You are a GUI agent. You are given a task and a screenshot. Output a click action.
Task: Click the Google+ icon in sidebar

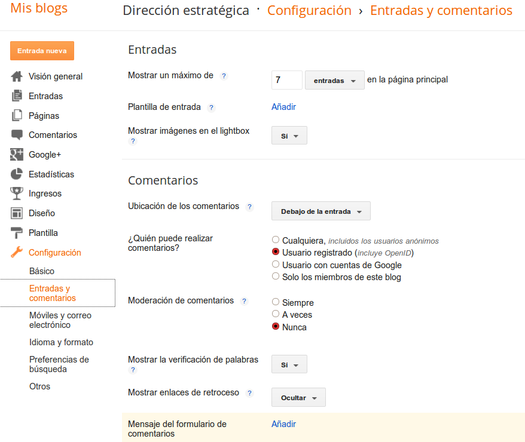pos(17,155)
